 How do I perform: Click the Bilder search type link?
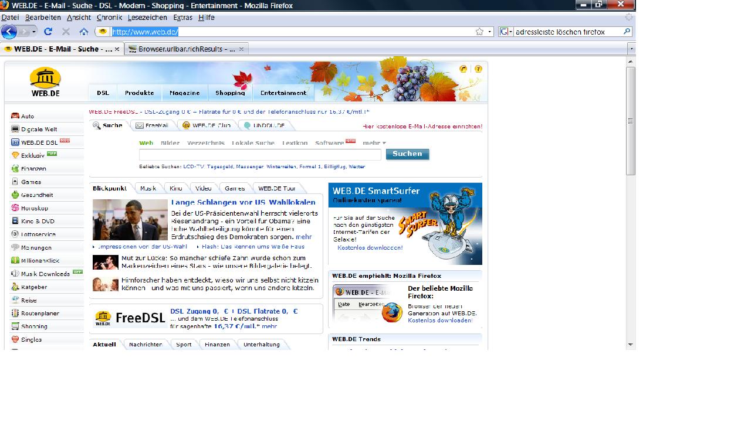[x=170, y=143]
